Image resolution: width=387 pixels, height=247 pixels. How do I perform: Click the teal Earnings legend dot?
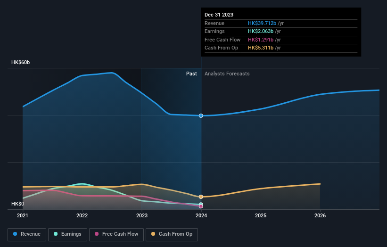coord(56,234)
